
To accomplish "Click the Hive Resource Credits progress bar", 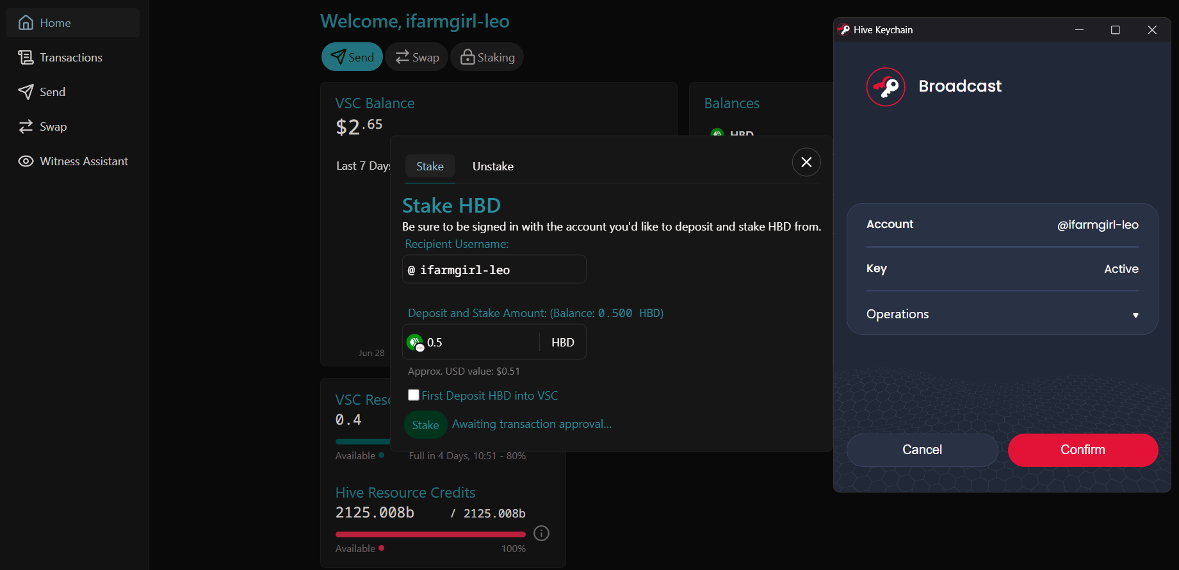I will coord(430,534).
